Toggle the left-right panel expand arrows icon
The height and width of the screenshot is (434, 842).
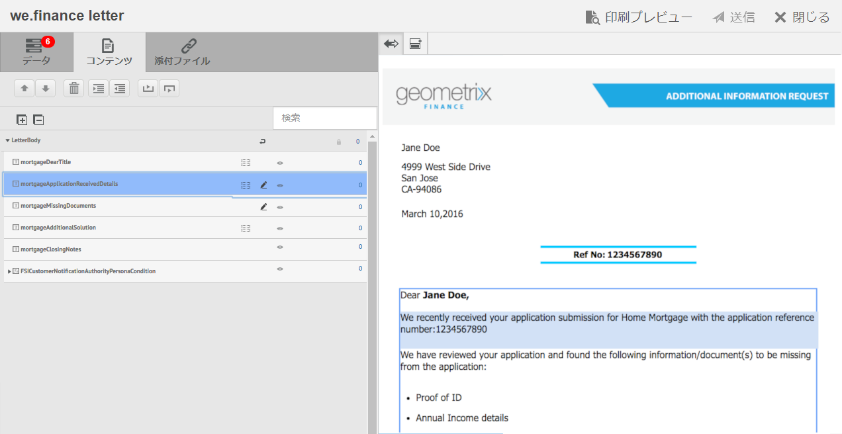391,44
